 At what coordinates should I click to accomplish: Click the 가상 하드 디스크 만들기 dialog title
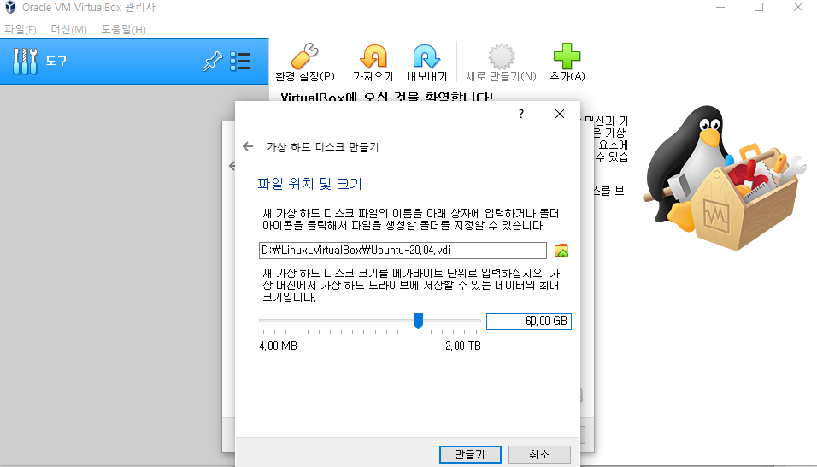pos(322,147)
